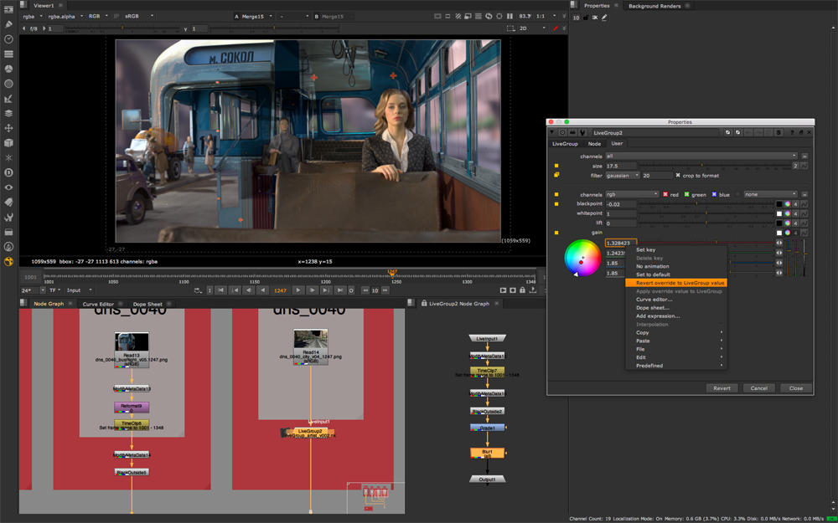Open the gaussian filter dropdown
The image size is (838, 523).
pyautogui.click(x=622, y=176)
